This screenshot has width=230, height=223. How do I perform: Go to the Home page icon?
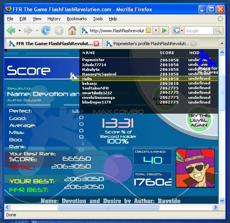72,31
